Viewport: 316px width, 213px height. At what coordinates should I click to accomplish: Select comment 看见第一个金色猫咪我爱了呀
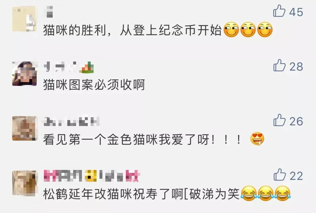tap(154, 139)
